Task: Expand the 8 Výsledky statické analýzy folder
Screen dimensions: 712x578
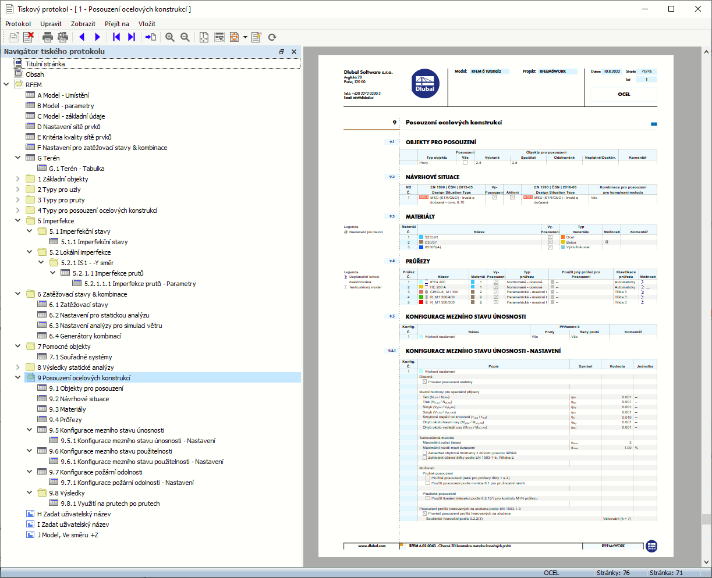Action: coord(18,368)
